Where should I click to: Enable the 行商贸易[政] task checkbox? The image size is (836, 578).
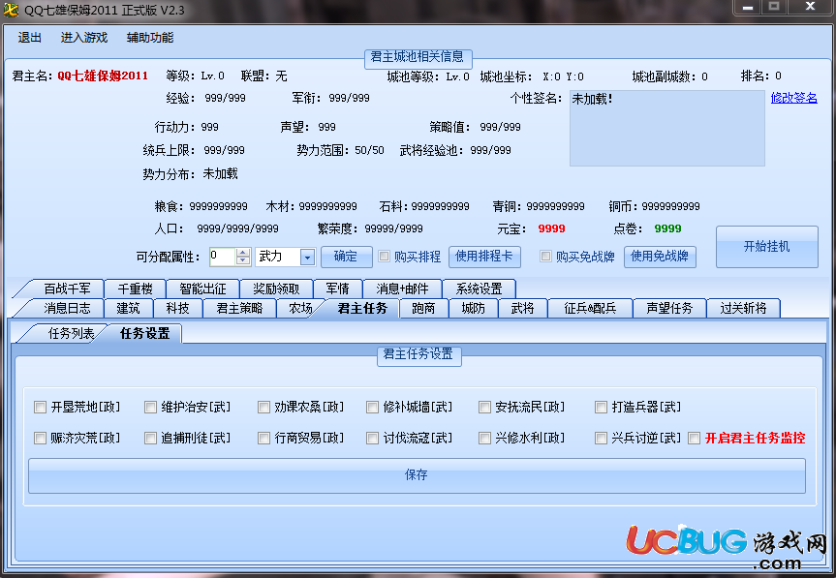click(263, 438)
